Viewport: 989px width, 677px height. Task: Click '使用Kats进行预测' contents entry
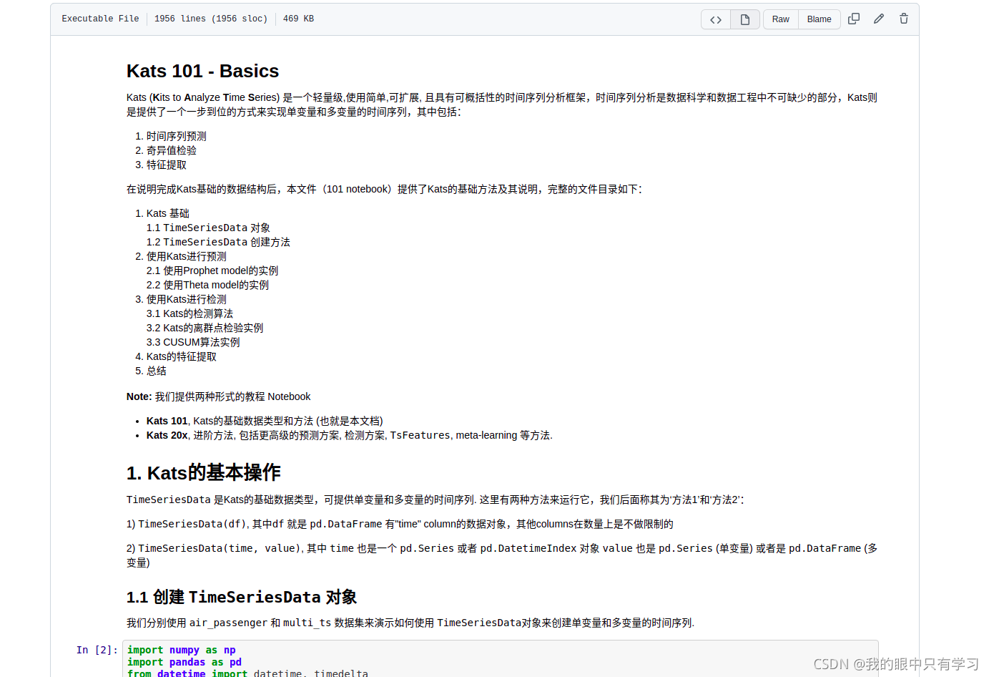[187, 256]
